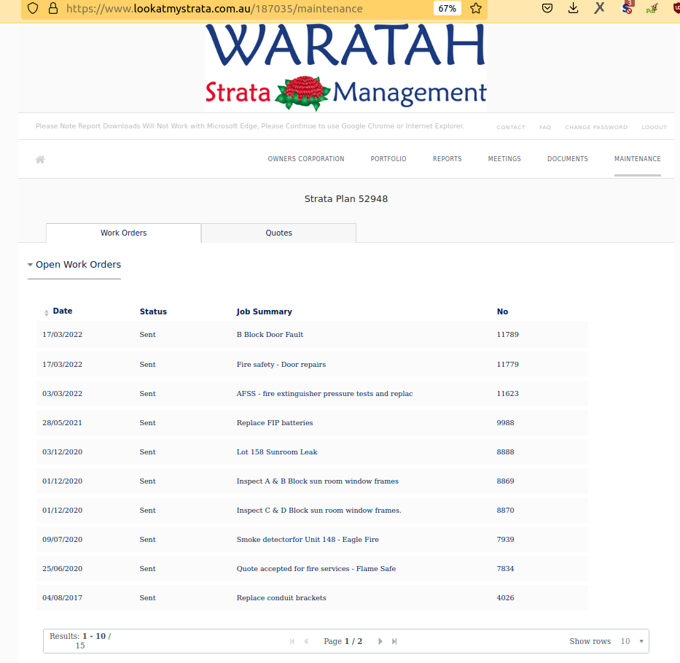The width and height of the screenshot is (680, 663).
Task: Click the date 28/05/2021 cell
Action: click(x=62, y=422)
